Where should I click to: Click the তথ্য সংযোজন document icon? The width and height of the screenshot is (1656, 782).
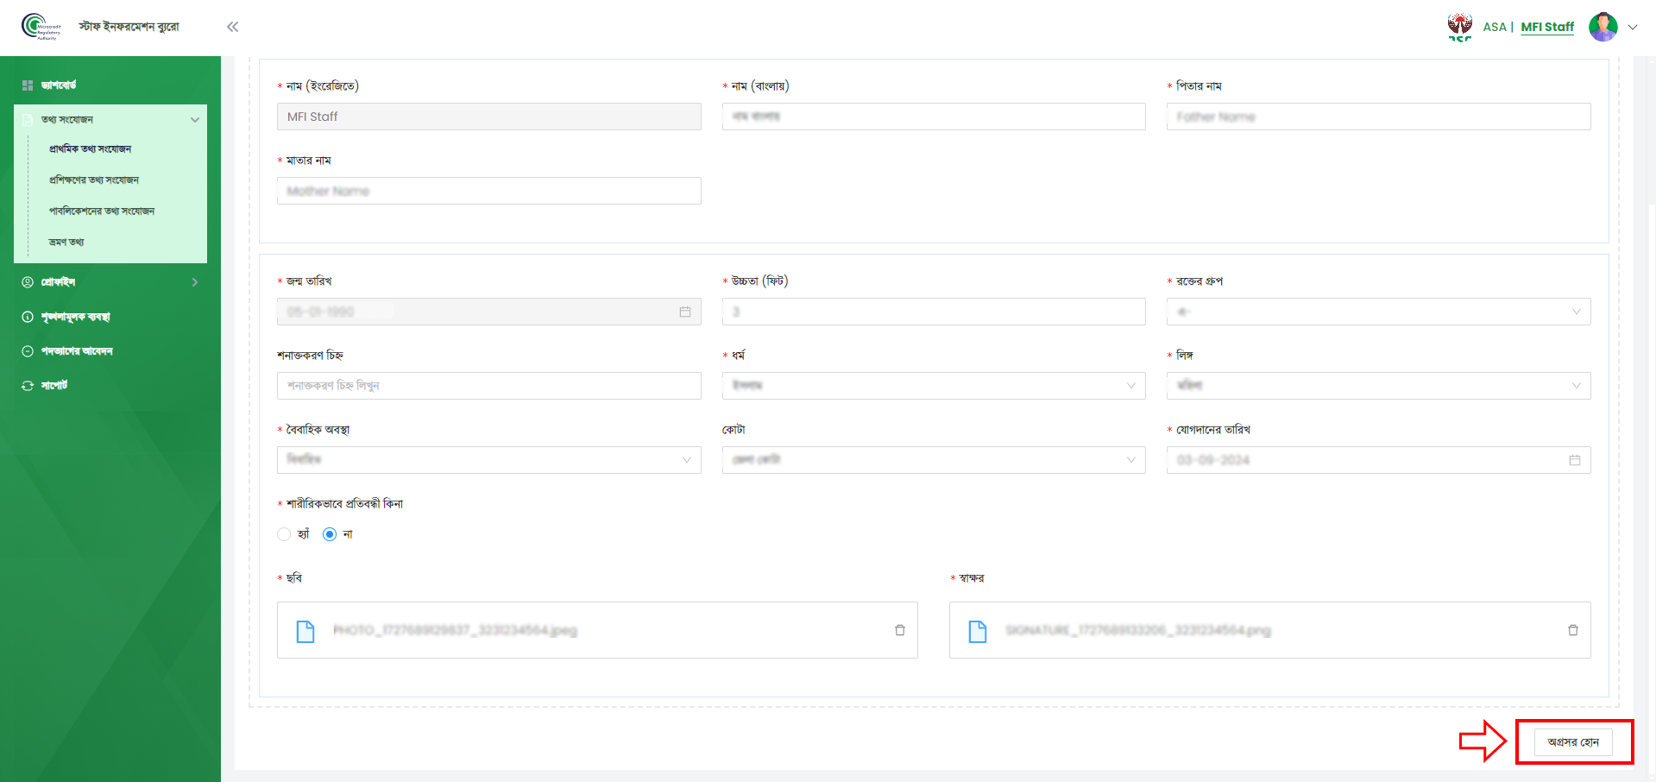tap(28, 119)
